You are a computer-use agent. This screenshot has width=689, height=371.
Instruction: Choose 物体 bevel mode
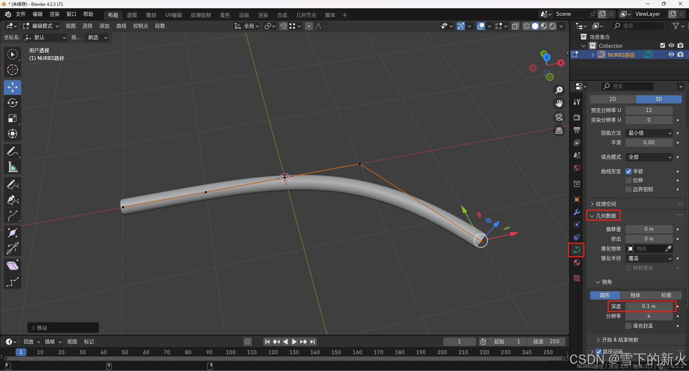(x=635, y=295)
